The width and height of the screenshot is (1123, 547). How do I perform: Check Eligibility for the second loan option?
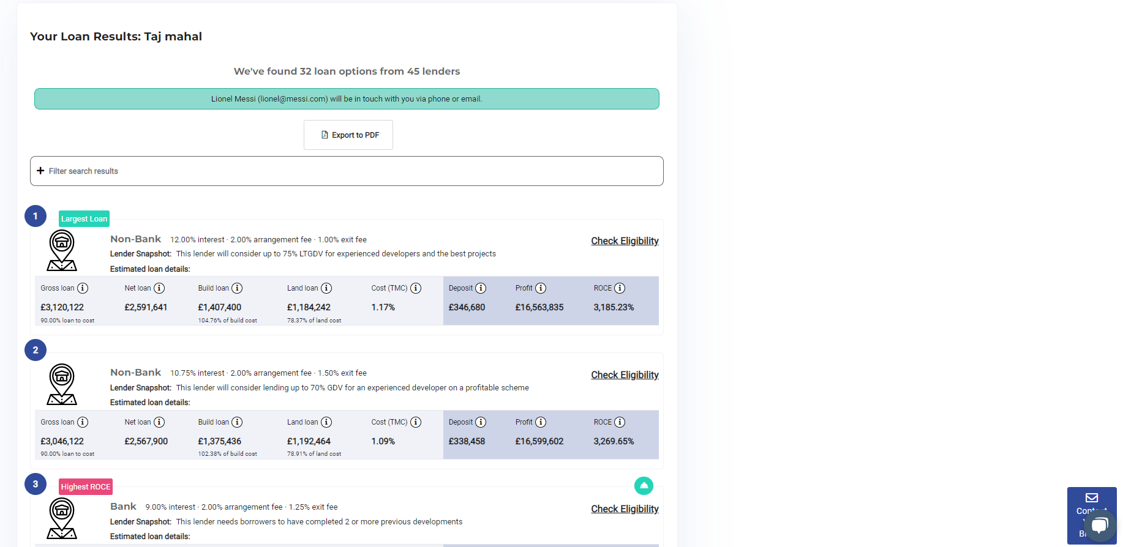pyautogui.click(x=625, y=375)
